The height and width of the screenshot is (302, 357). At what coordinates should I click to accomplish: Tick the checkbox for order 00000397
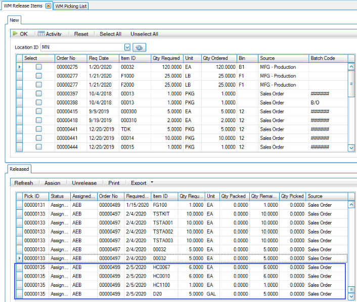coord(38,93)
